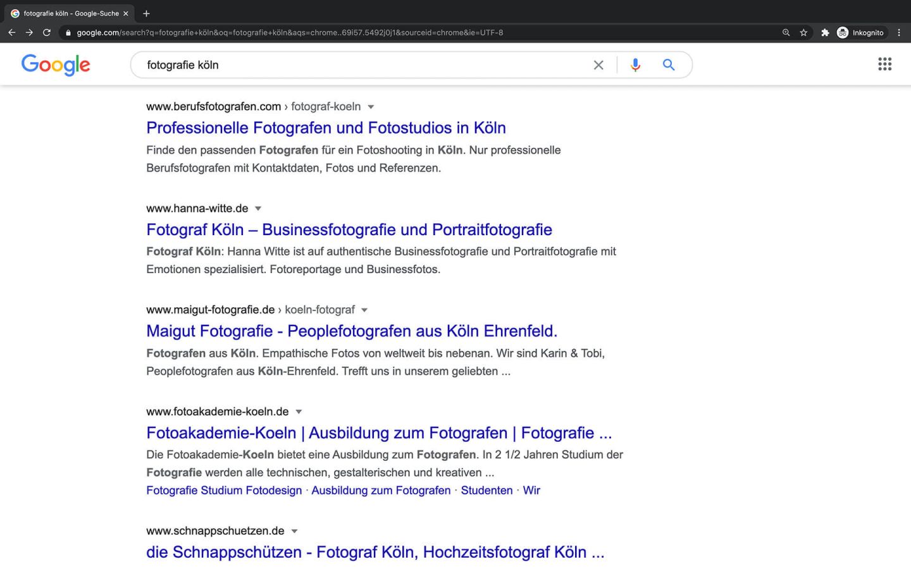Image resolution: width=911 pixels, height=569 pixels.
Task: Click the www.maigut-fotografie.de URL text
Action: 210,310
